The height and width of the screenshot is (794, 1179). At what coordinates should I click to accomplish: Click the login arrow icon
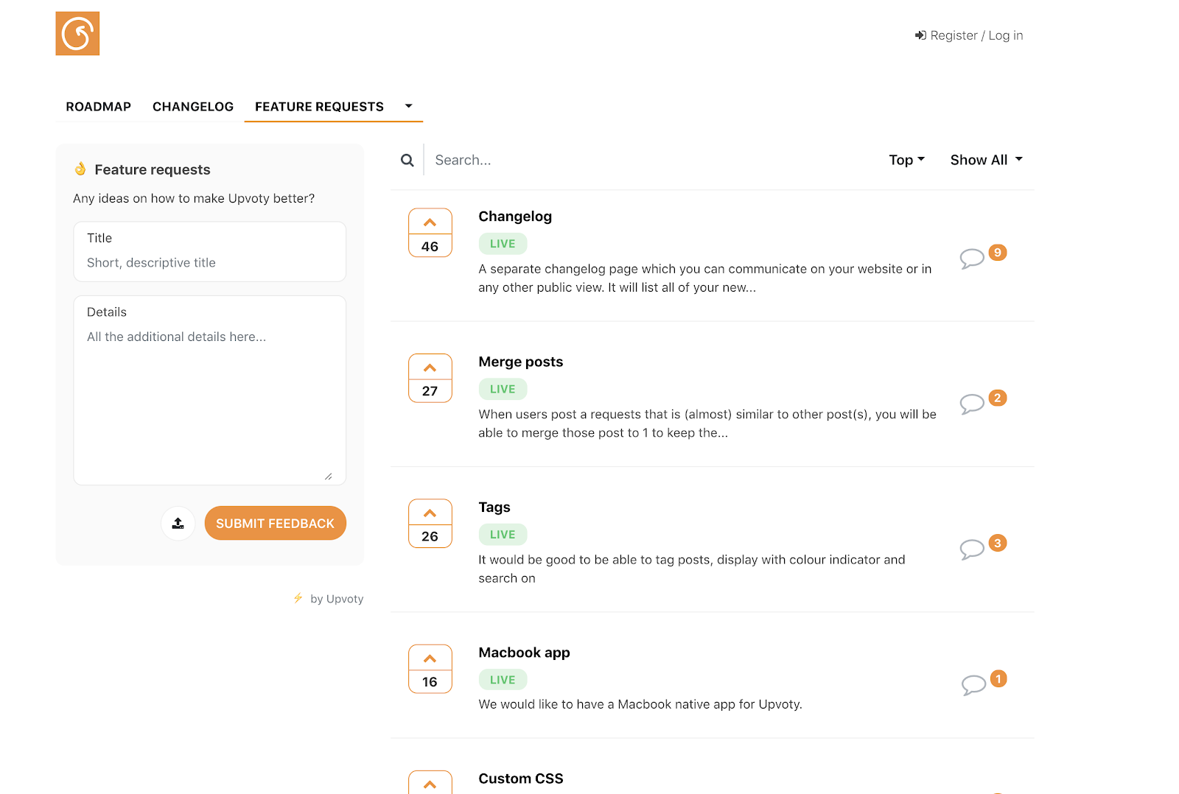coord(920,35)
